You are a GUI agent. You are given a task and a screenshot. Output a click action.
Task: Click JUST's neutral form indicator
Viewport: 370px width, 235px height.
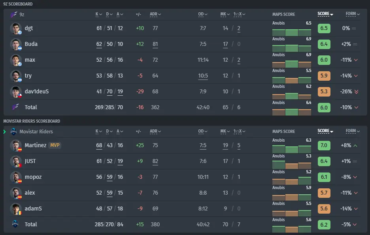pyautogui.click(x=355, y=161)
